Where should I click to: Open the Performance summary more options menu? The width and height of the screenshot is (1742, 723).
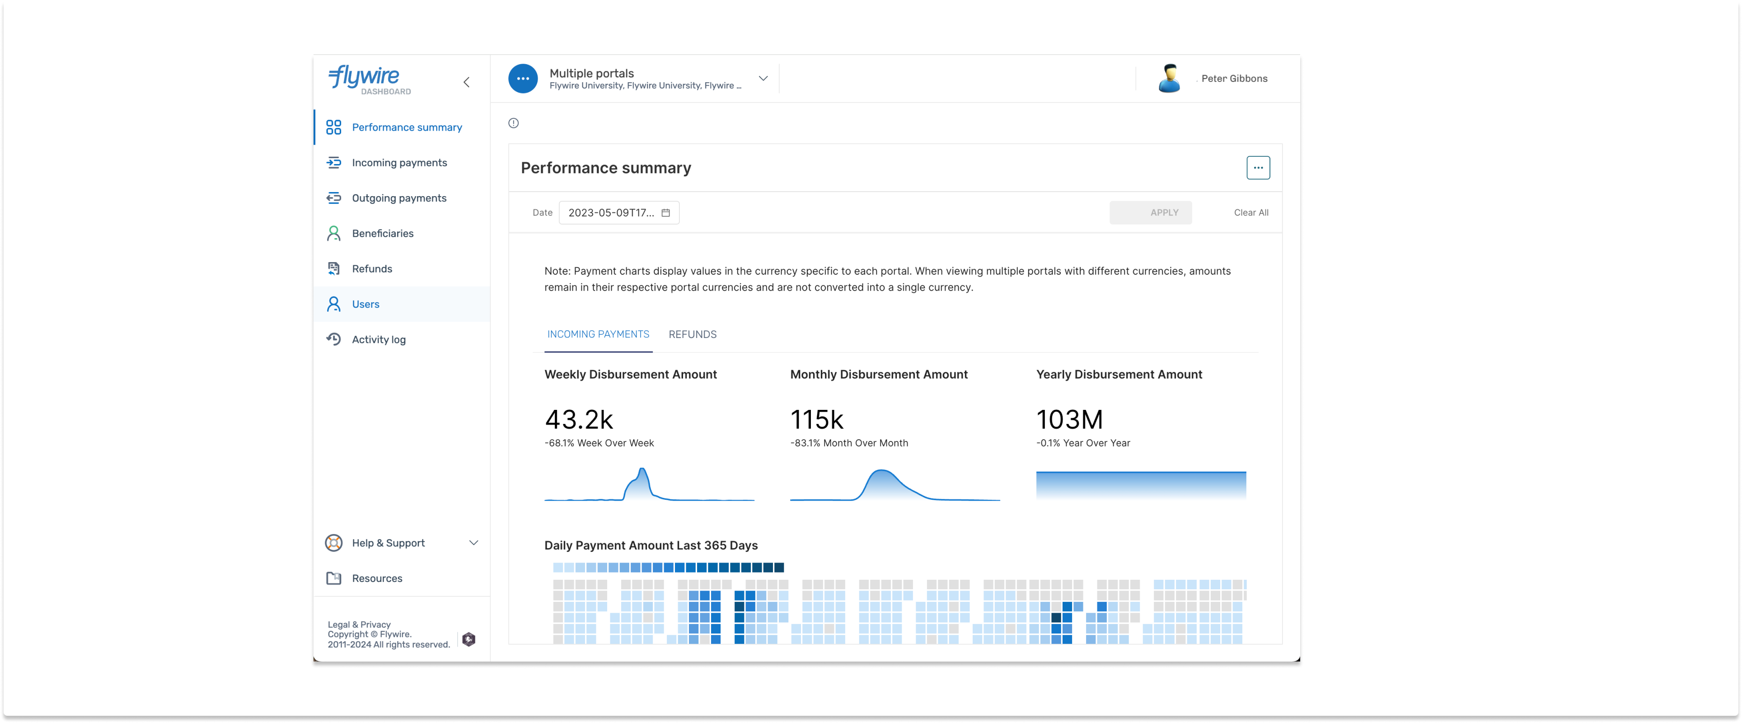coord(1258,168)
